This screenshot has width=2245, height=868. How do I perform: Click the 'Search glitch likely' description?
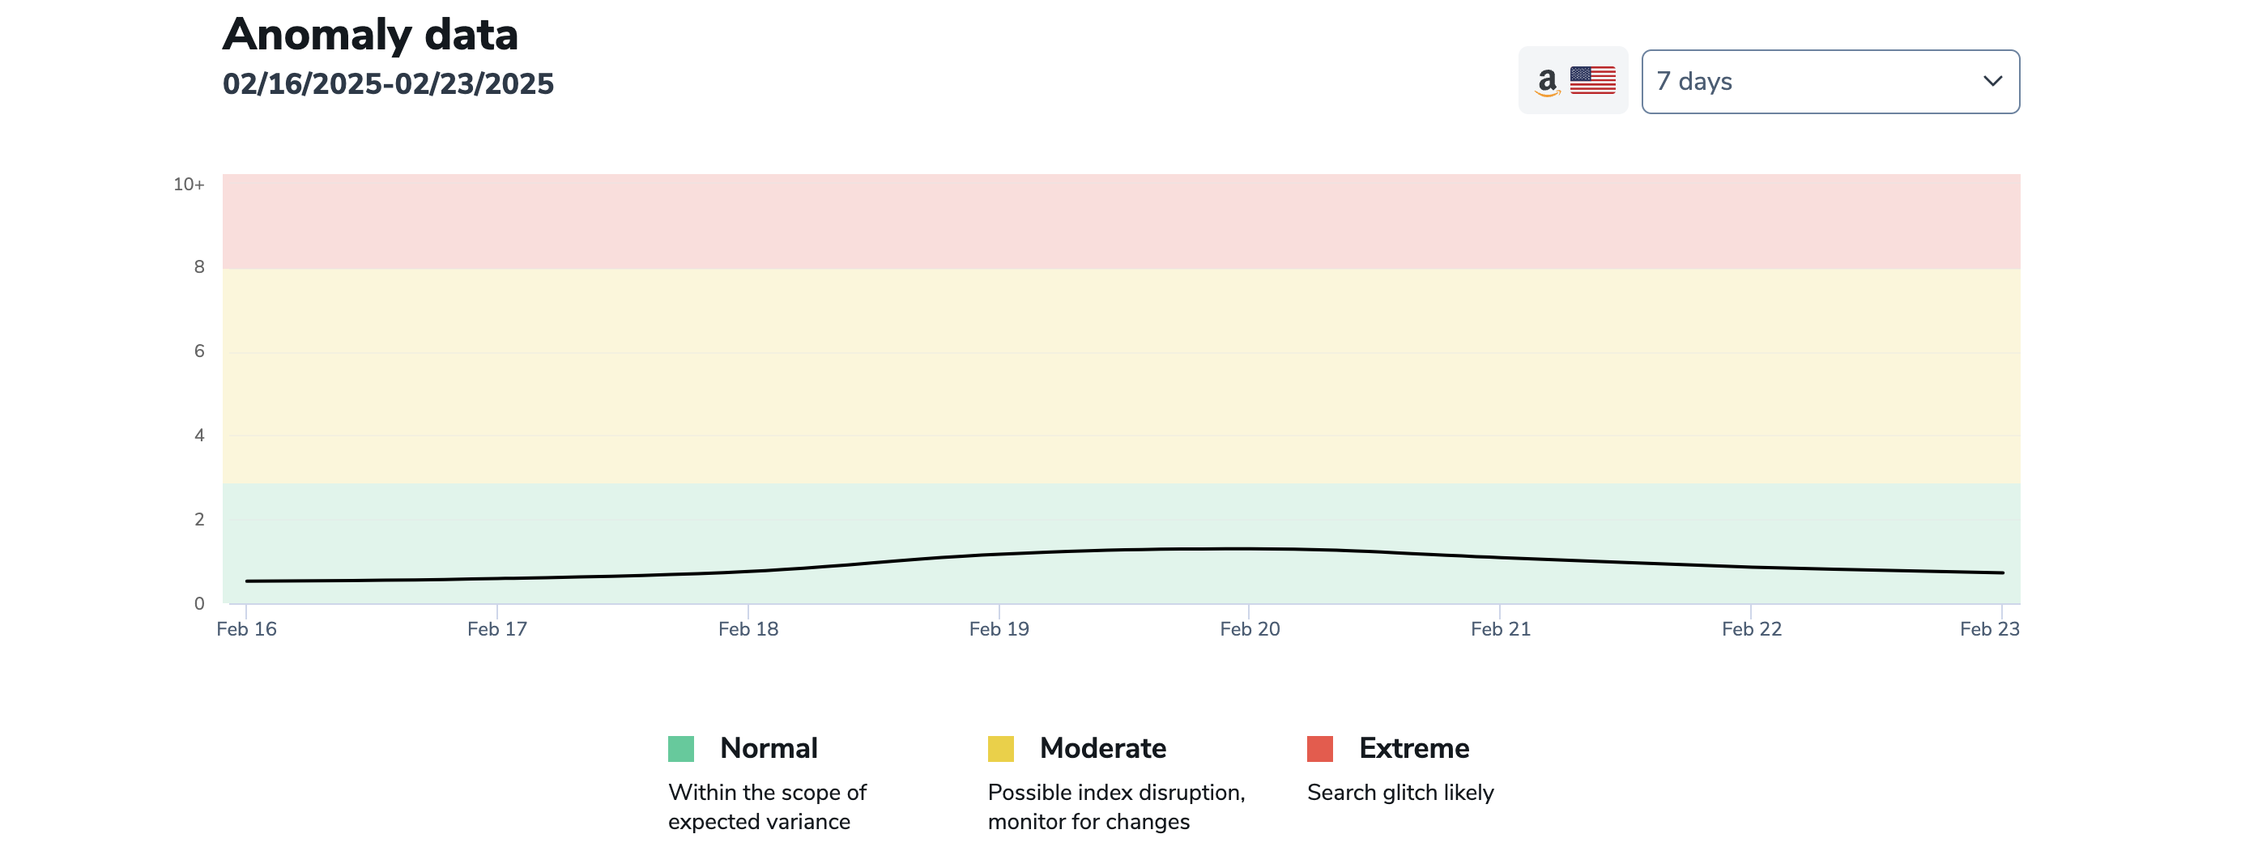(x=1399, y=793)
